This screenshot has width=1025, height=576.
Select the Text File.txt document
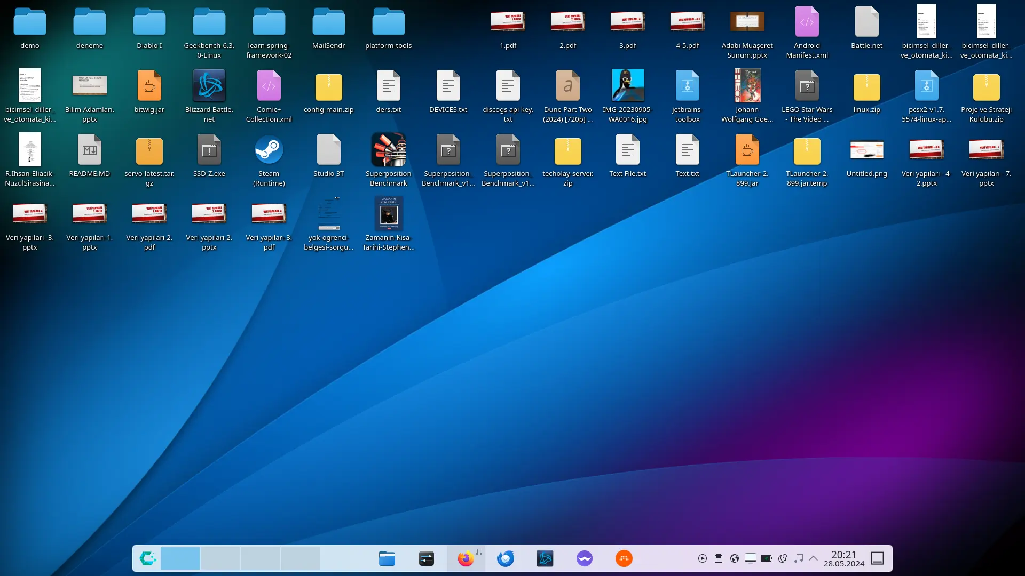[628, 156]
